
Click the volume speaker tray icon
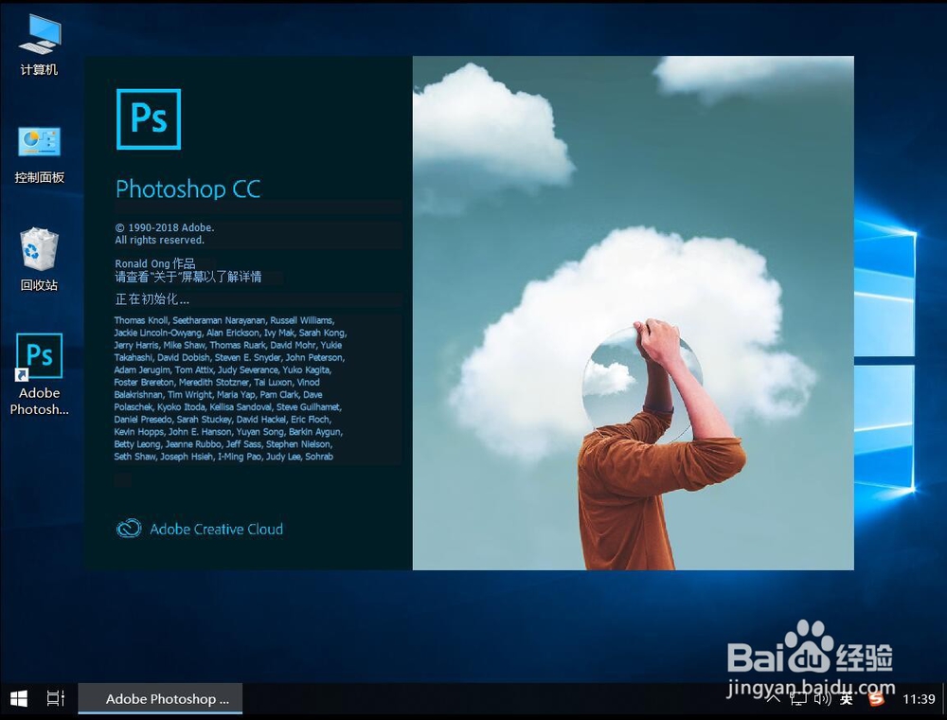tap(822, 699)
